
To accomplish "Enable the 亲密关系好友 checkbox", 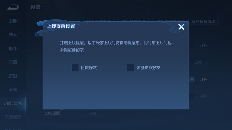I will (x=131, y=68).
